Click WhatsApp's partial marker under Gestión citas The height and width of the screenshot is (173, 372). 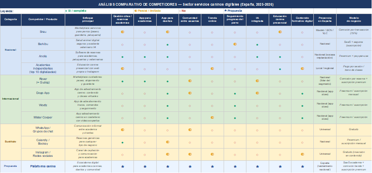[123, 130]
